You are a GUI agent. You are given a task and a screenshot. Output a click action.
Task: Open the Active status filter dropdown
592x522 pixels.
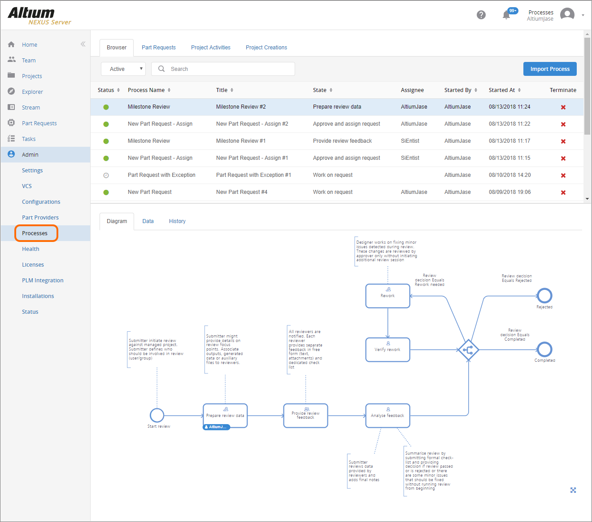point(123,69)
